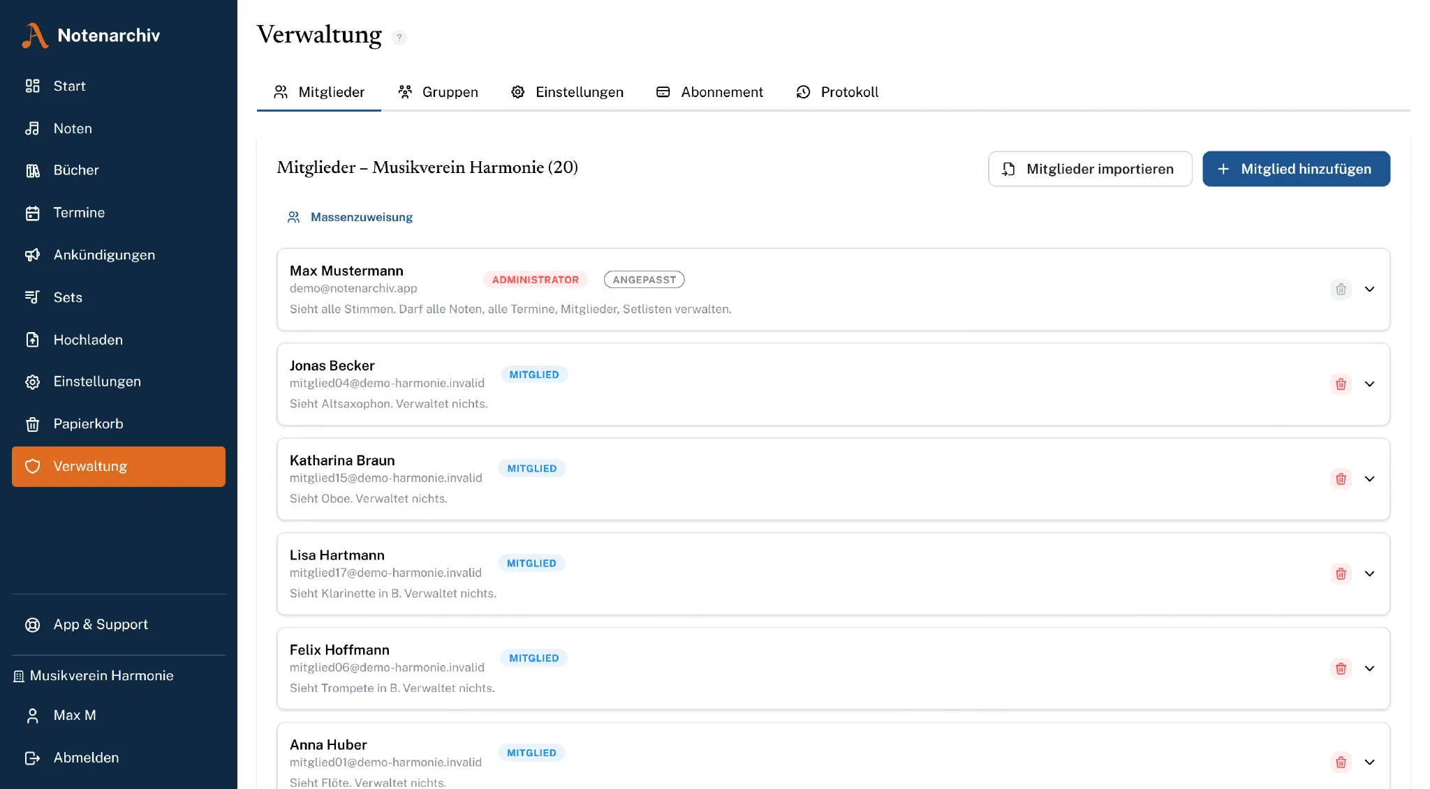Open the Abonnement tab

pyautogui.click(x=709, y=92)
